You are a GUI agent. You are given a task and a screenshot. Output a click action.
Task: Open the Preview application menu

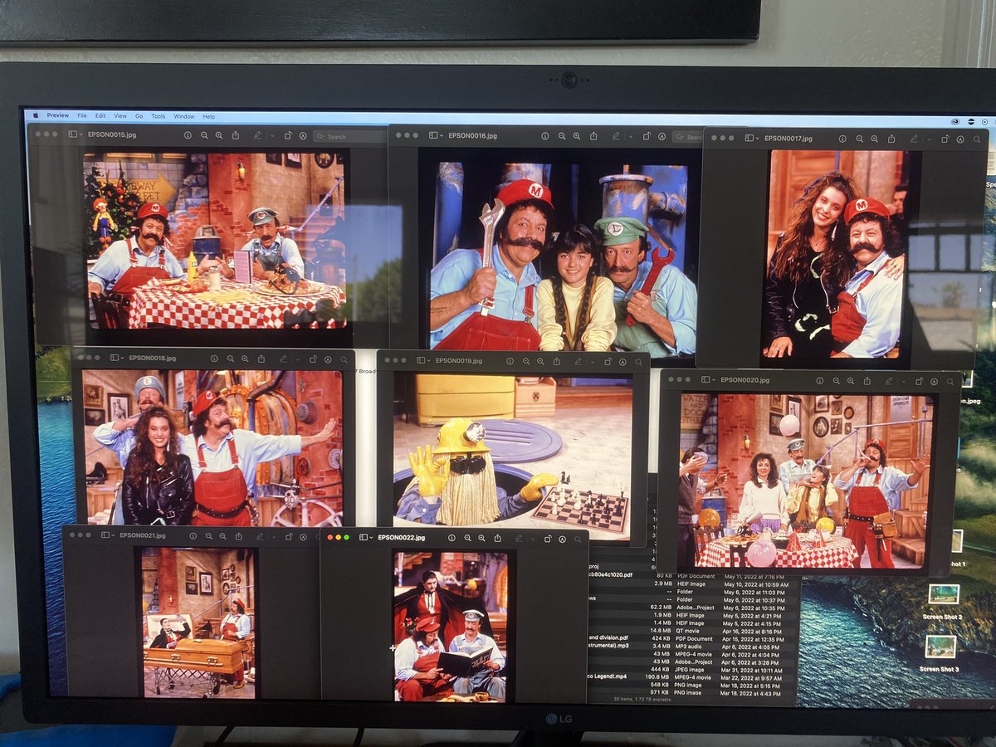click(x=58, y=115)
